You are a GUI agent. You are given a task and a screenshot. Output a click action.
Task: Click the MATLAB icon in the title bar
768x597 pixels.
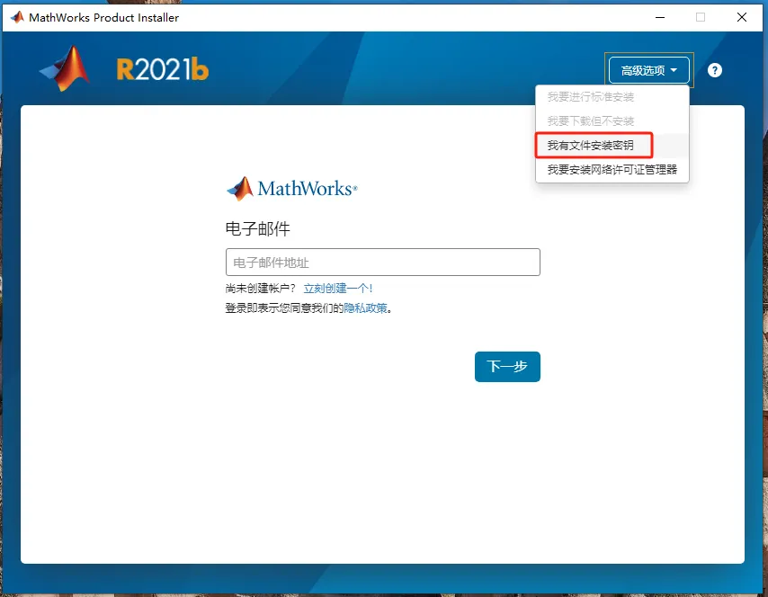click(x=17, y=18)
